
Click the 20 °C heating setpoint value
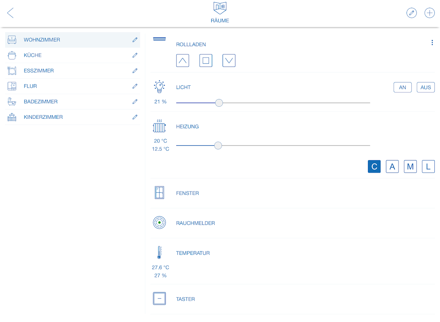tap(161, 141)
